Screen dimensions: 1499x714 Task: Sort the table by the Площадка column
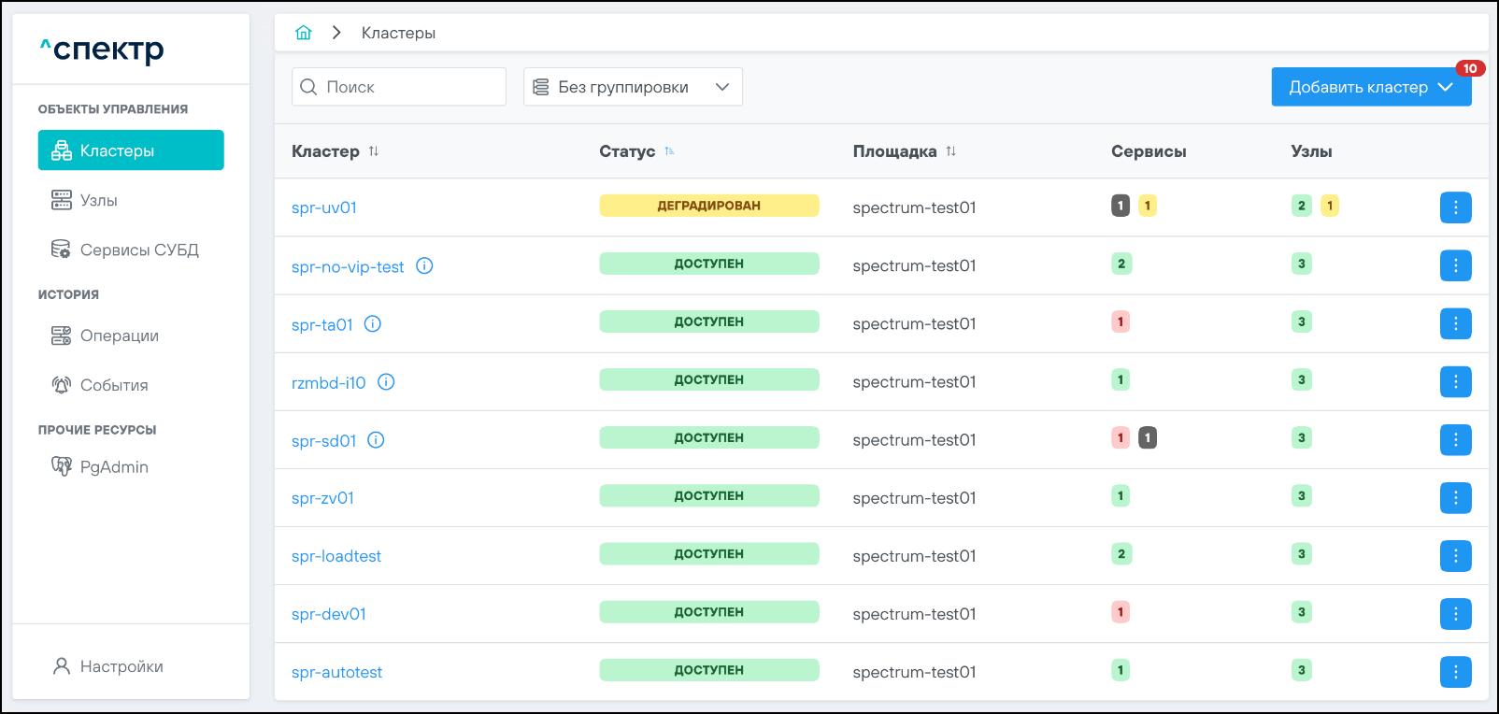[950, 151]
